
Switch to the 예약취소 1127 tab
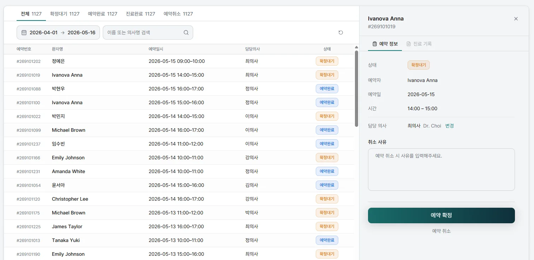178,14
